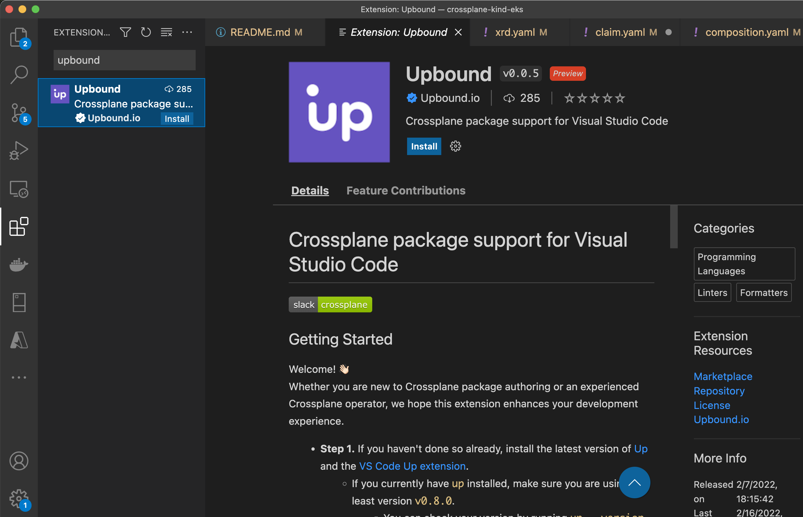Viewport: 803px width, 517px height.
Task: Filter extensions with the funnel icon
Action: coord(125,32)
